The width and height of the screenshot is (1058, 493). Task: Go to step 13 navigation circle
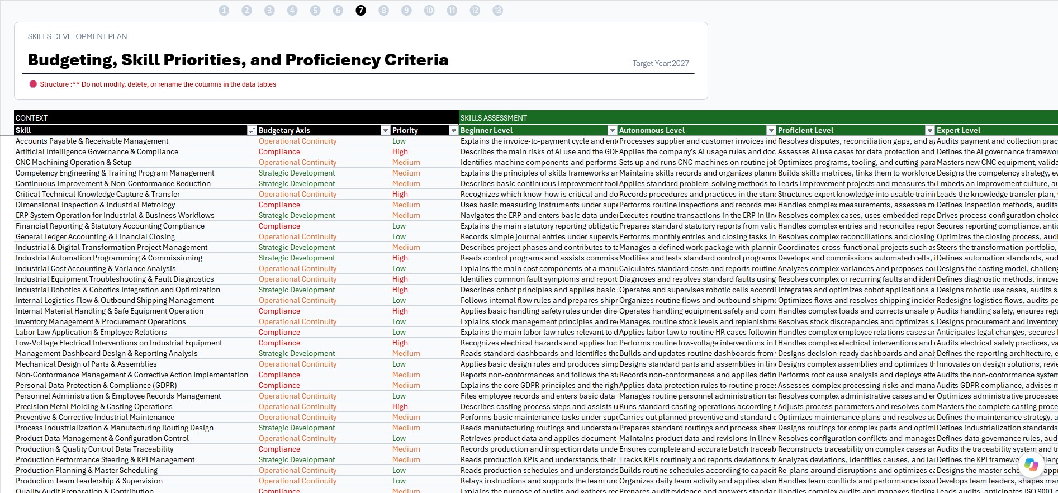(x=497, y=11)
